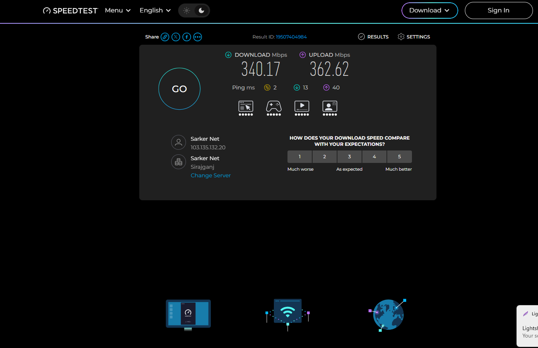Click upload speed value 362.62
The width and height of the screenshot is (538, 348).
tap(329, 70)
